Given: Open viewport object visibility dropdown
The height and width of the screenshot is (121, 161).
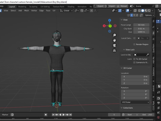Looking at the screenshot, I should 114,11.
